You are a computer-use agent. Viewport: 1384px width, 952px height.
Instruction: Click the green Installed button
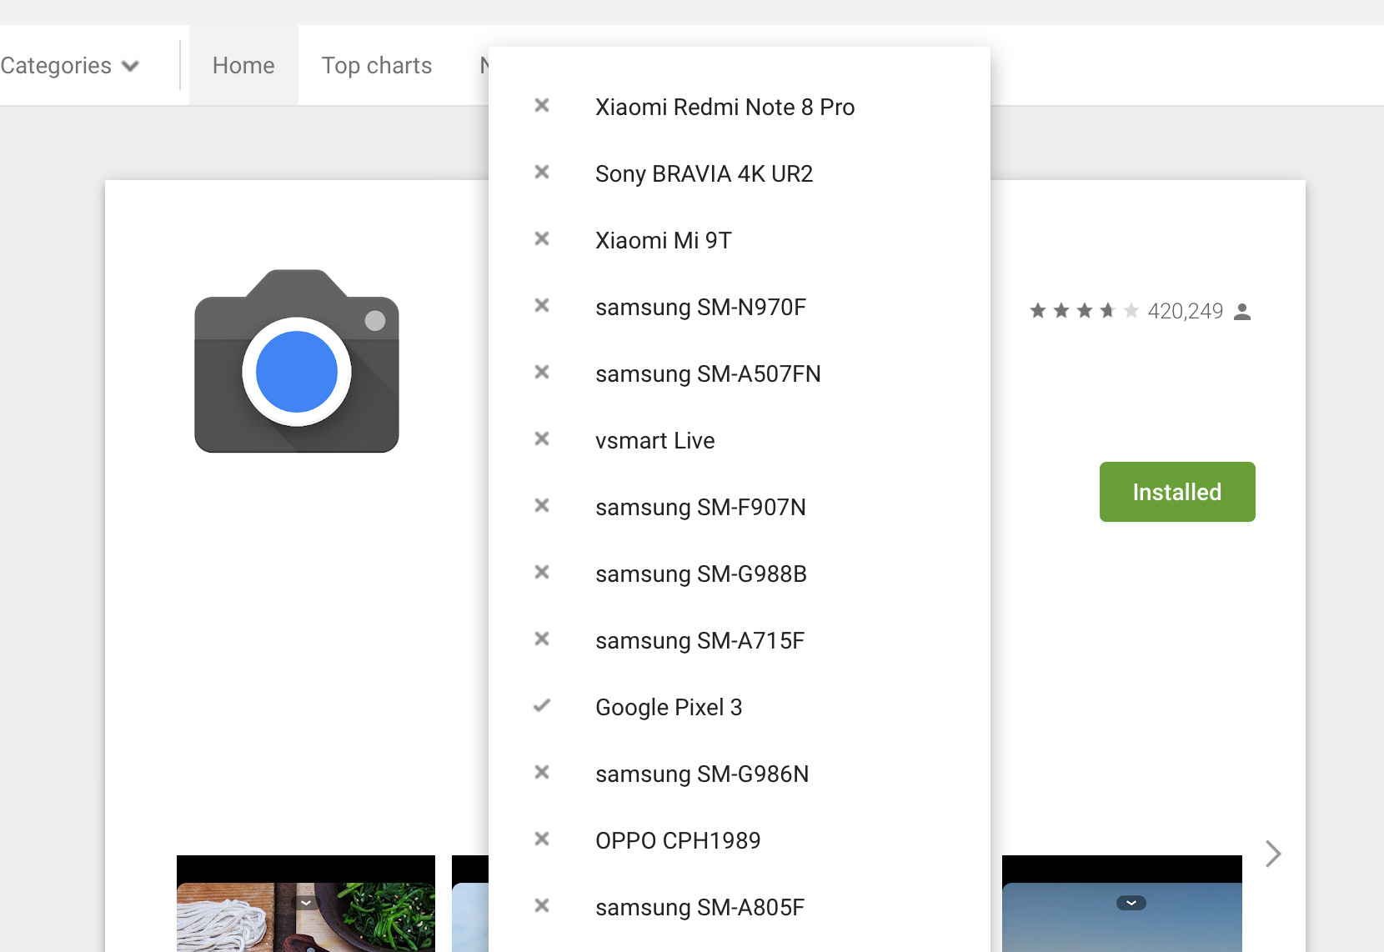coord(1177,492)
